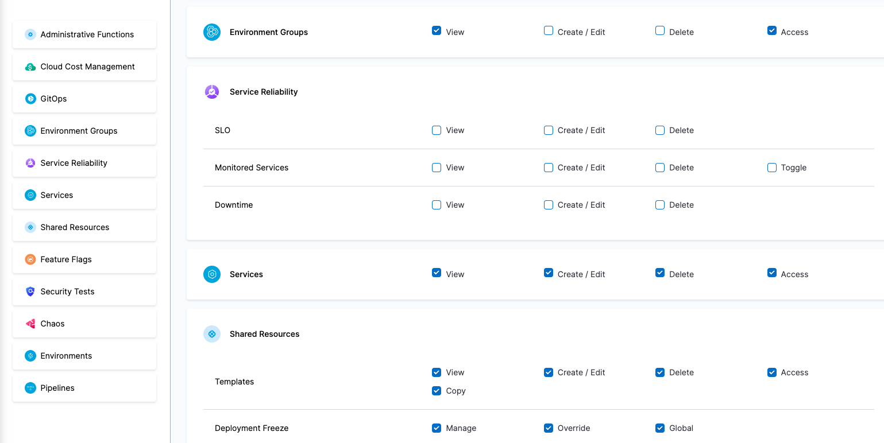This screenshot has width=884, height=443.
Task: Select the Pipelines sidebar icon
Action: point(30,388)
